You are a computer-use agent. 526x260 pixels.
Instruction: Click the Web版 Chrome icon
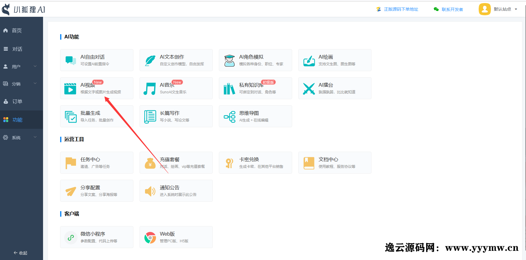pos(150,238)
